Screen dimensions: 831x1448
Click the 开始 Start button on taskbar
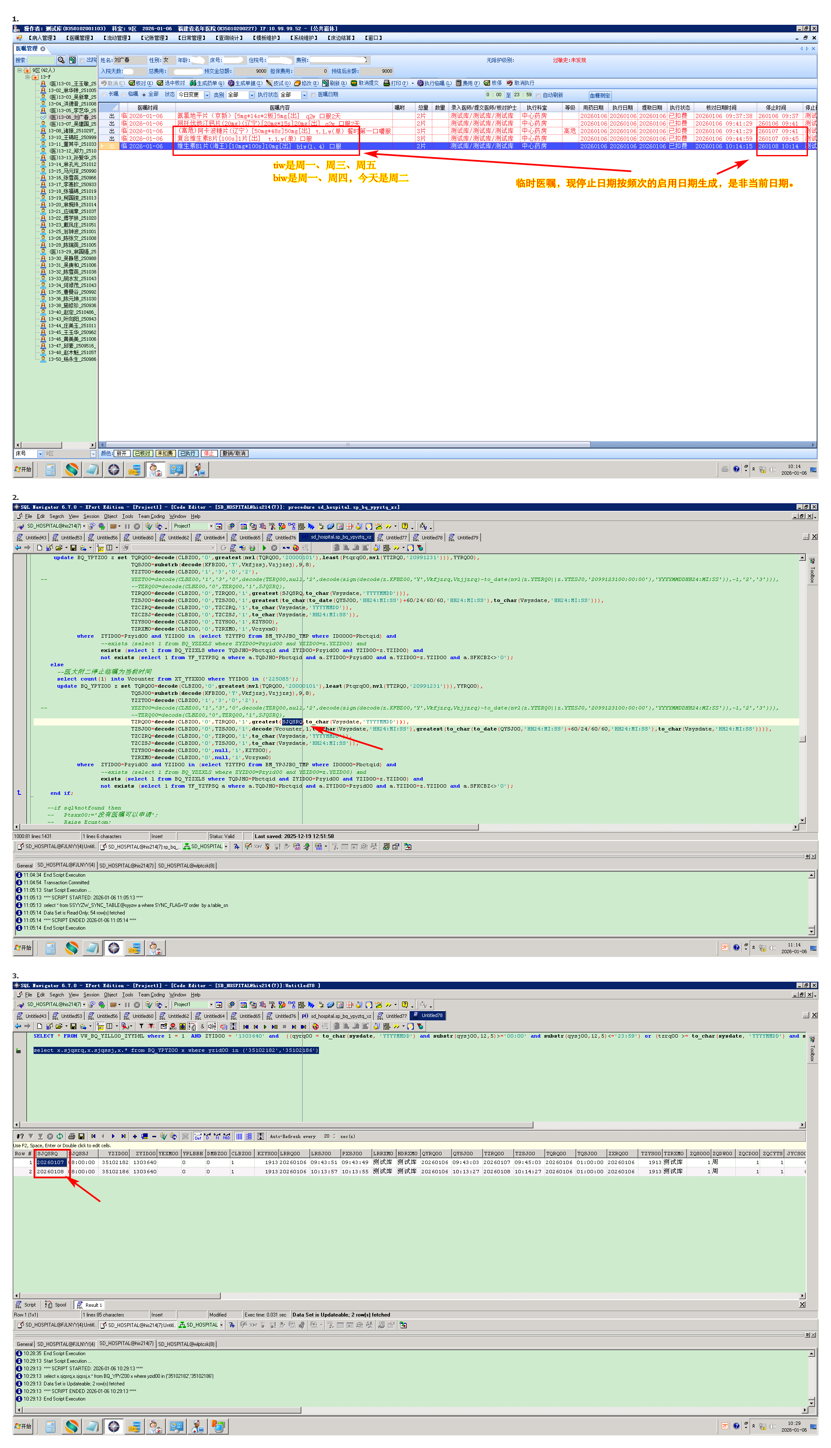24,470
